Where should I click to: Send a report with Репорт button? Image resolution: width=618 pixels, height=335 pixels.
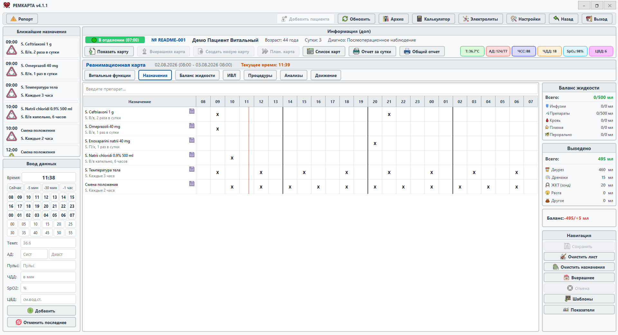click(22, 19)
